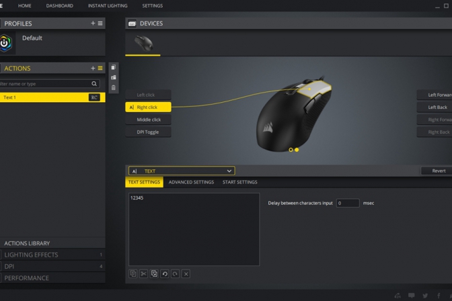The image size is (452, 301).
Task: Open the TEXT action type dropdown
Action: [x=182, y=171]
